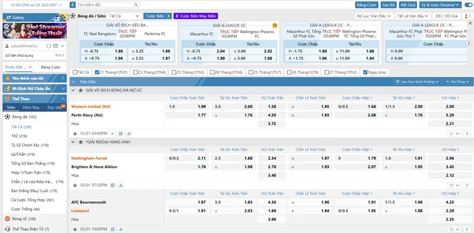The height and width of the screenshot is (233, 474).
Task: Click the Hot Streamer banner image
Action: [x=35, y=31]
